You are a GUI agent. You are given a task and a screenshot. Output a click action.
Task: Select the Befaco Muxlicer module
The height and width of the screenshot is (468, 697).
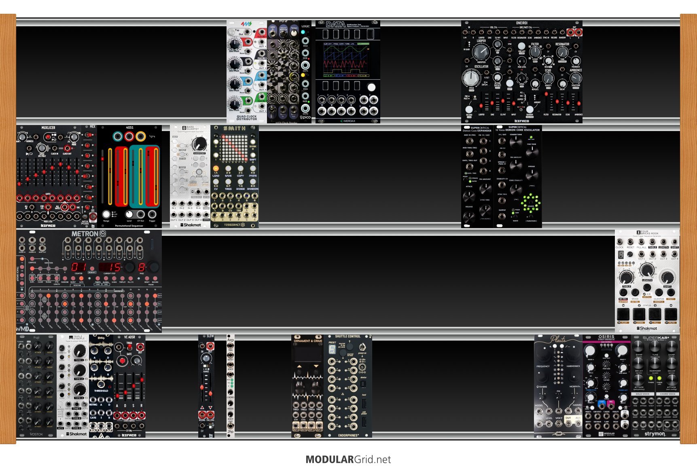49,176
